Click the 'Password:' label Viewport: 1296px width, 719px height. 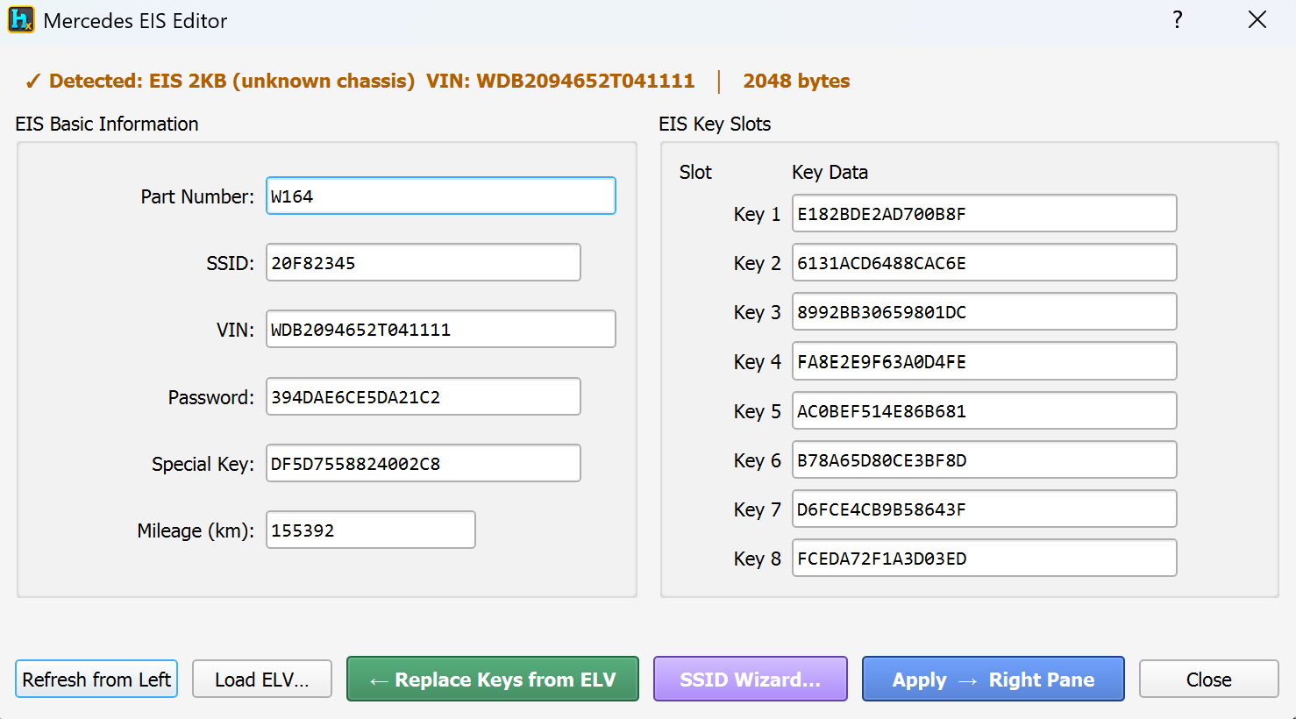[211, 397]
